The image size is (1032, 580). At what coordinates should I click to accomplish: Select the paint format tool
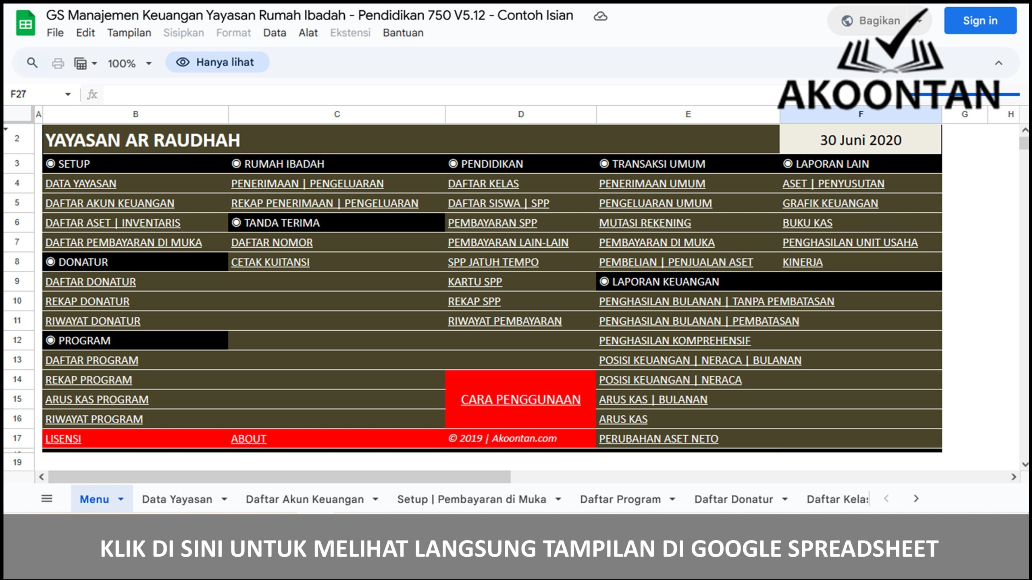(80, 62)
